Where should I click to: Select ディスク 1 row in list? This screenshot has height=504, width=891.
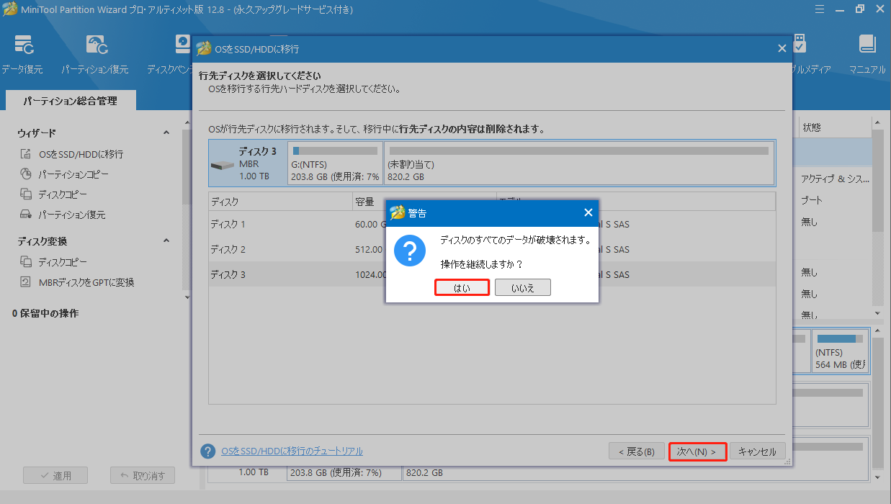pos(492,225)
